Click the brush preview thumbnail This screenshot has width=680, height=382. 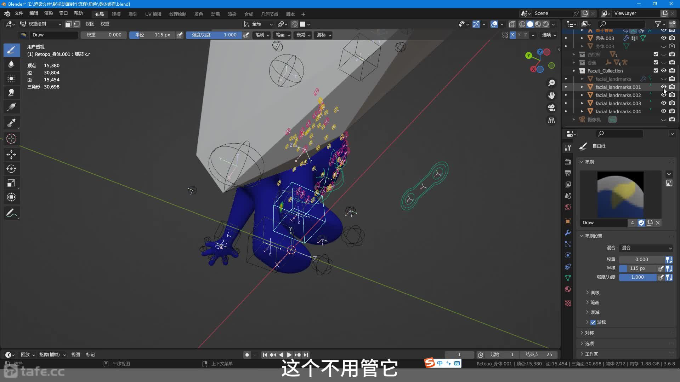(x=620, y=195)
